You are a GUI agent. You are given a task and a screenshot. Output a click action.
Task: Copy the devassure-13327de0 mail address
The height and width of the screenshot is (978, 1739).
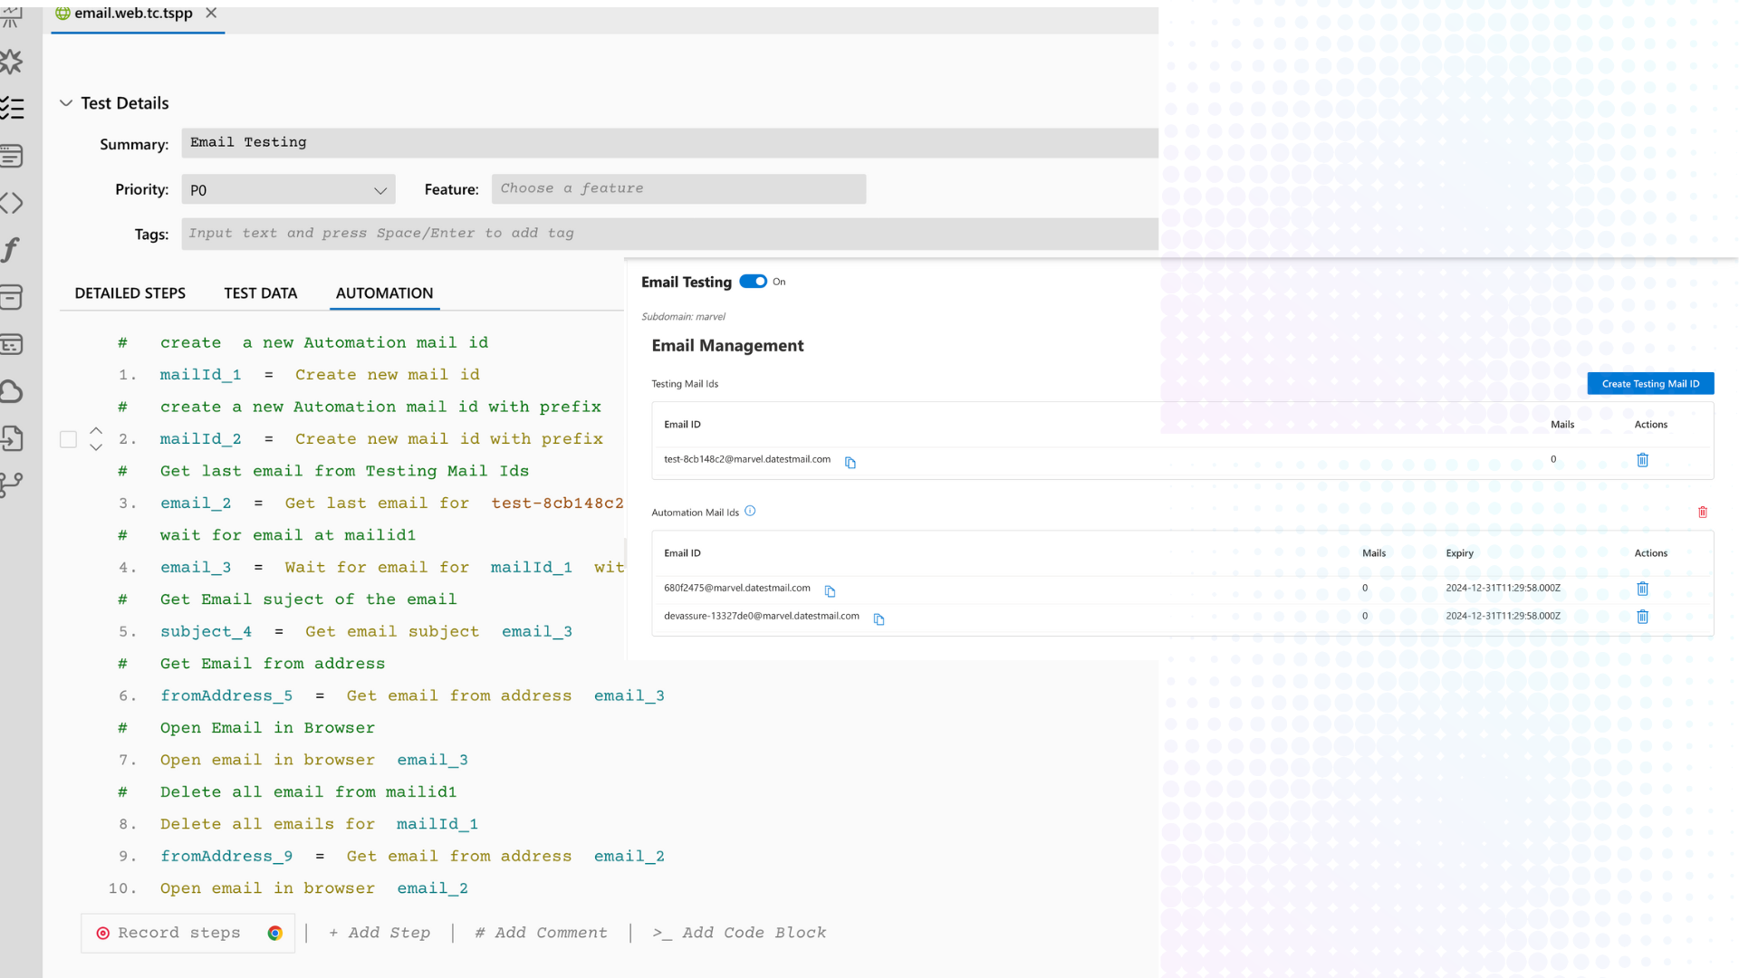coord(879,619)
